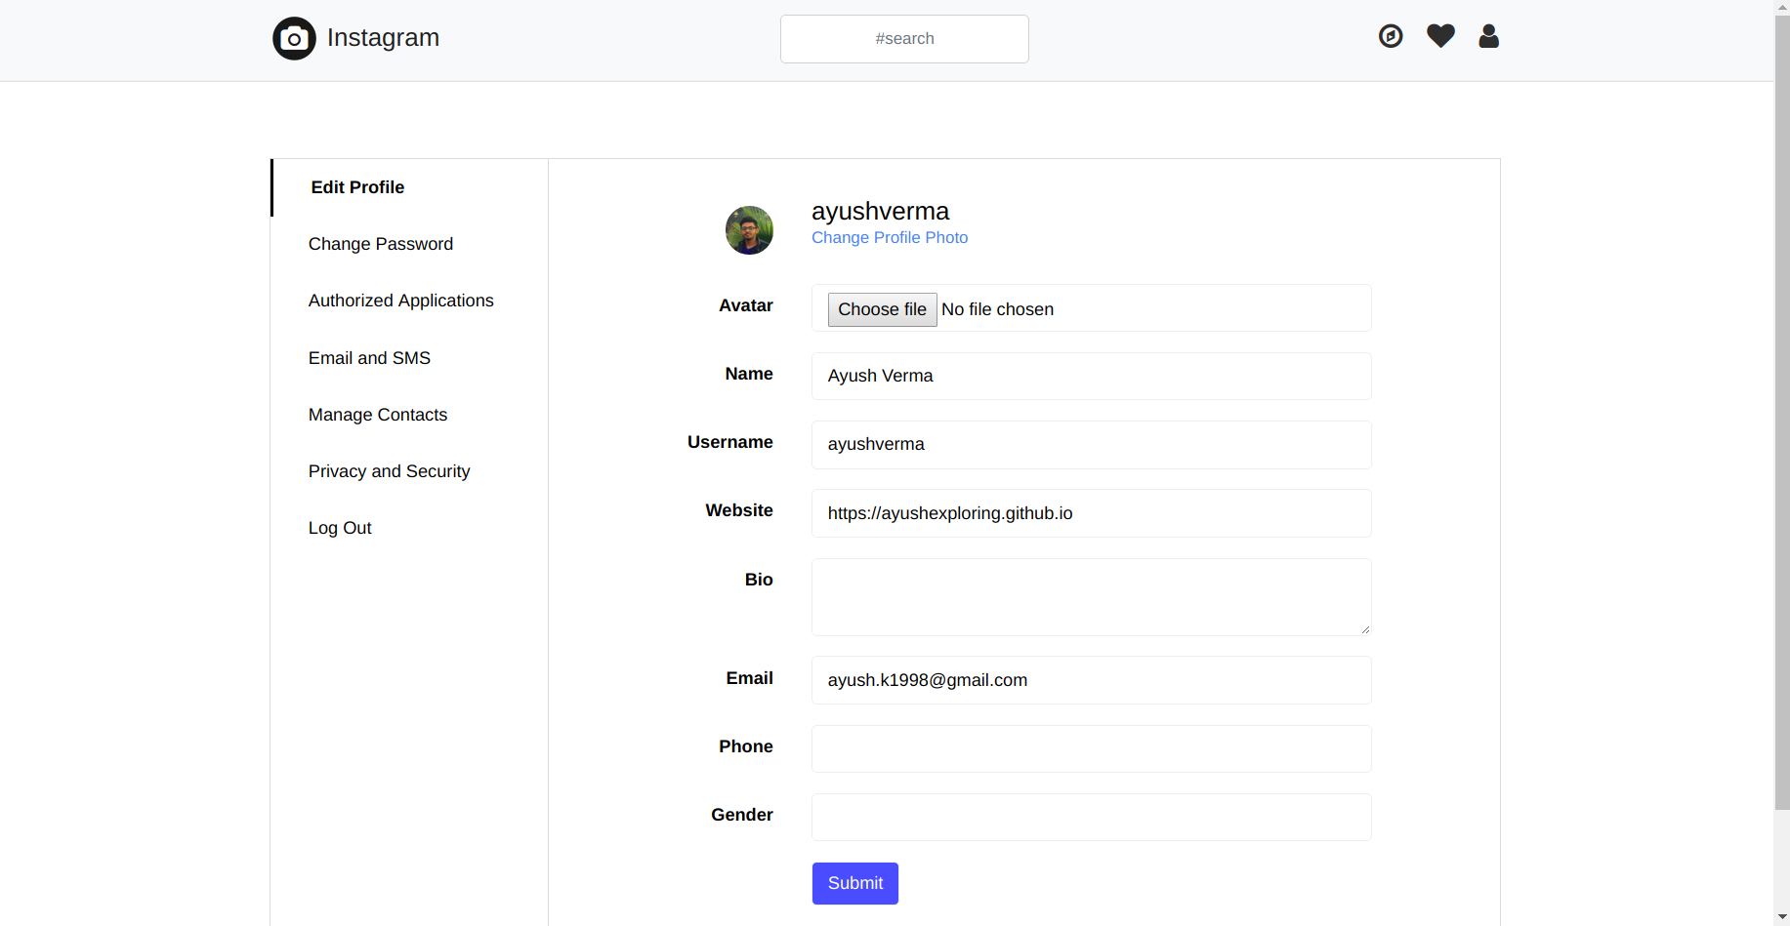Click the page's vertical scrollbar thumb
The height and width of the screenshot is (926, 1790).
coord(1782,412)
